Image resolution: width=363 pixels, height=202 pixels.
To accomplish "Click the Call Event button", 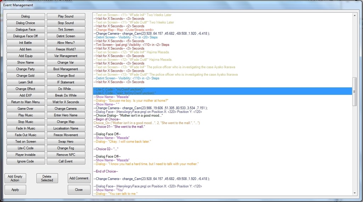I will 66,161.
